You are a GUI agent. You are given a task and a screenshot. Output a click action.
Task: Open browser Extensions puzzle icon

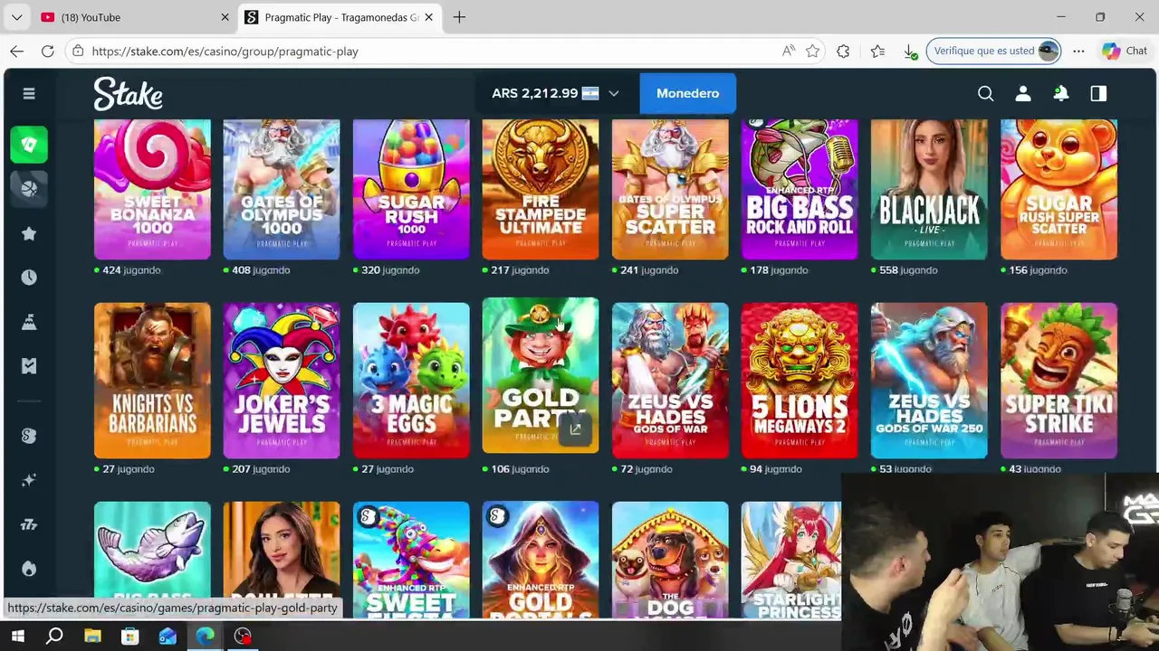843,52
